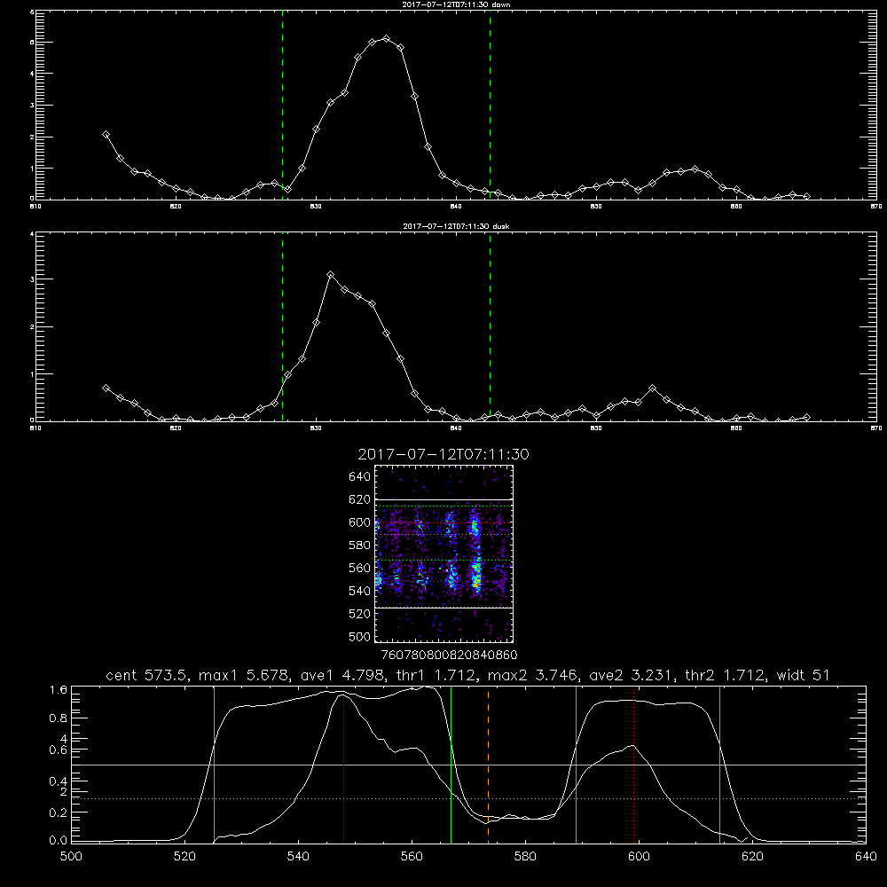
Task: Click the highest peak marker in dawn plot
Action: coord(387,39)
